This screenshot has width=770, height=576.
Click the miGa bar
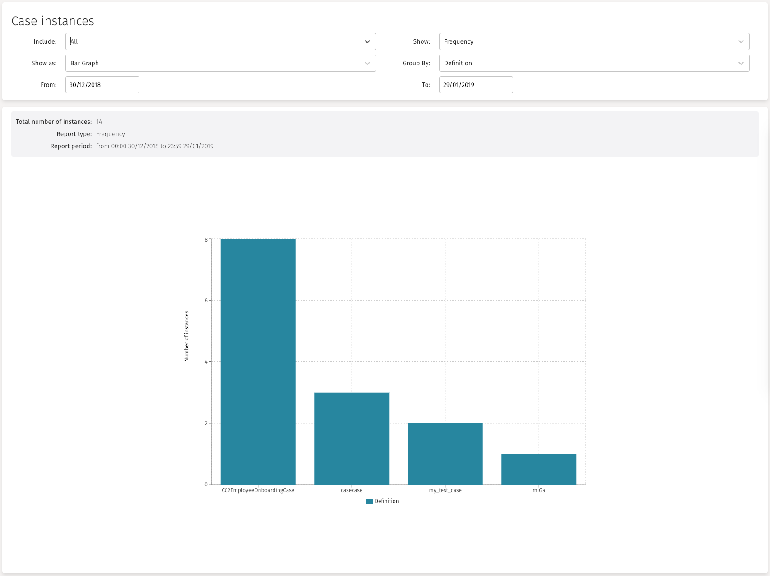coord(538,469)
